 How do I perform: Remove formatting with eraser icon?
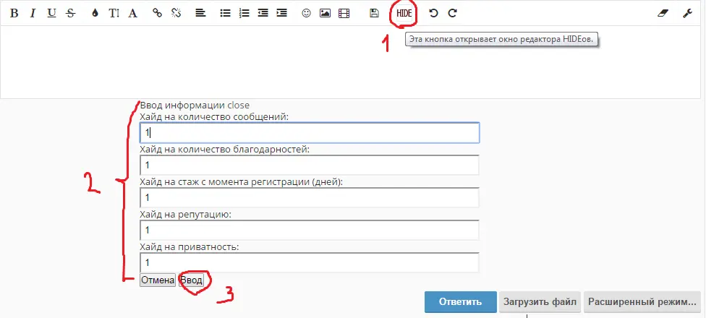[663, 13]
